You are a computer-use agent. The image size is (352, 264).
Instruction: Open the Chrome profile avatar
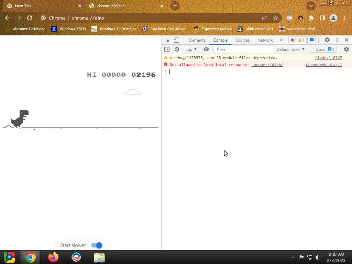pyautogui.click(x=333, y=18)
